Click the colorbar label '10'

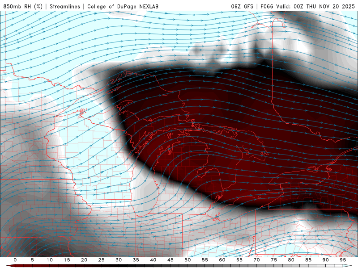point(50,260)
